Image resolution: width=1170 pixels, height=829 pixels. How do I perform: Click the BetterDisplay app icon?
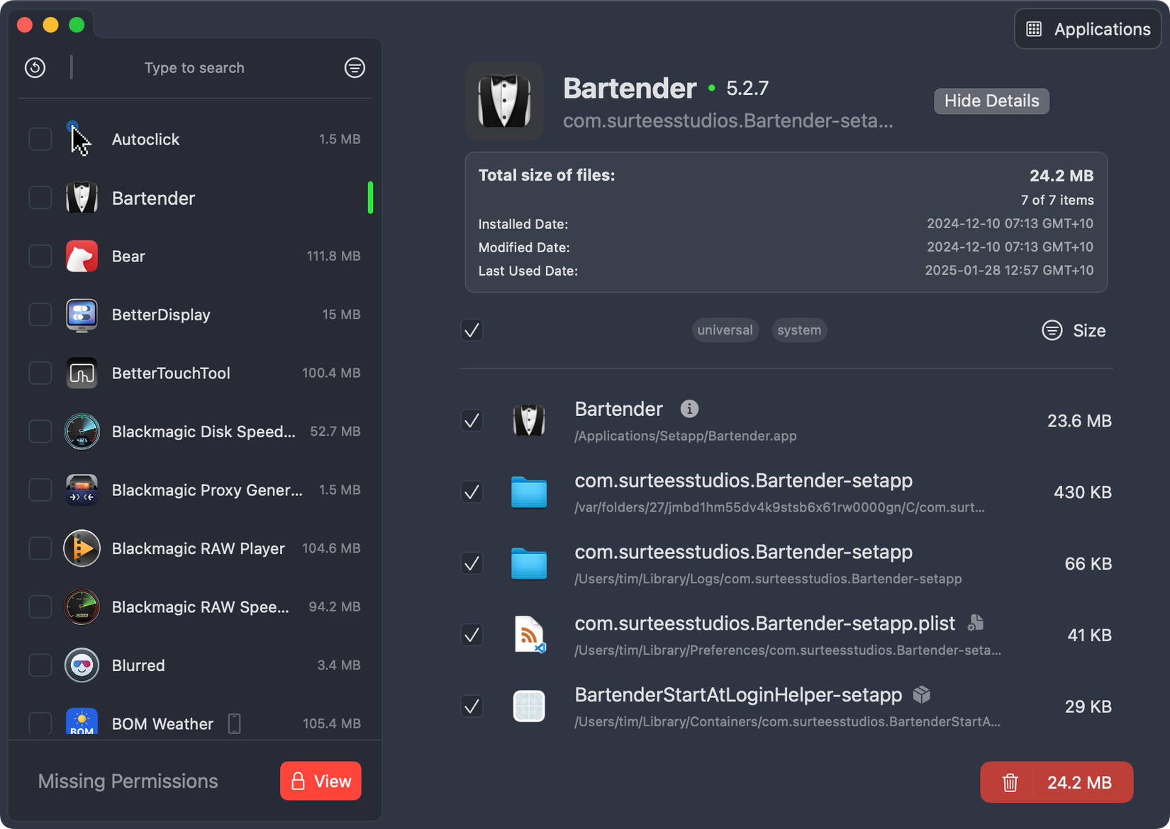[x=82, y=315]
